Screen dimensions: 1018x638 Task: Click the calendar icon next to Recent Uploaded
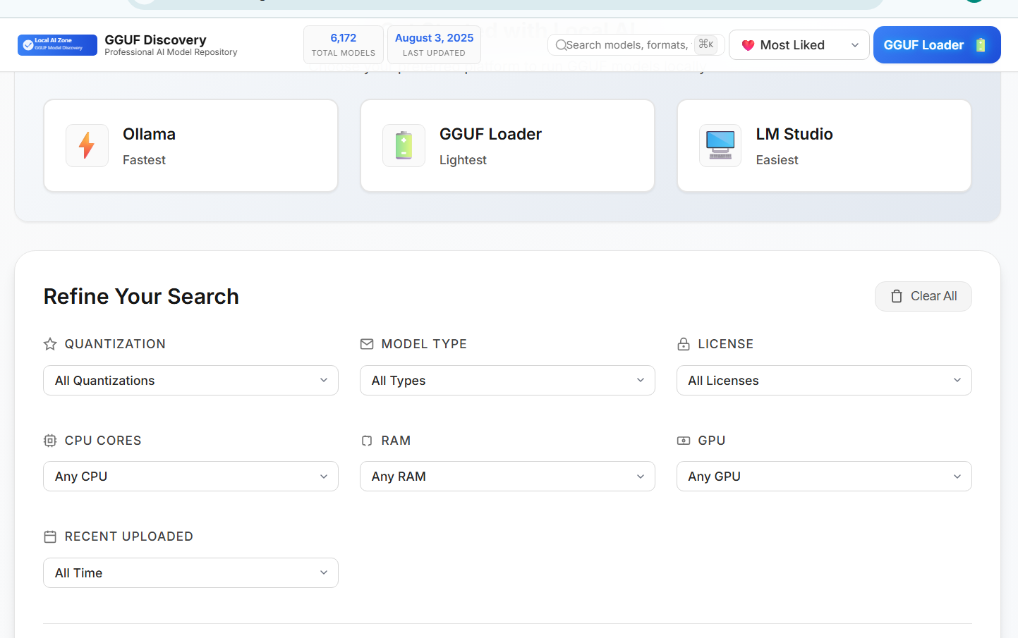click(50, 536)
